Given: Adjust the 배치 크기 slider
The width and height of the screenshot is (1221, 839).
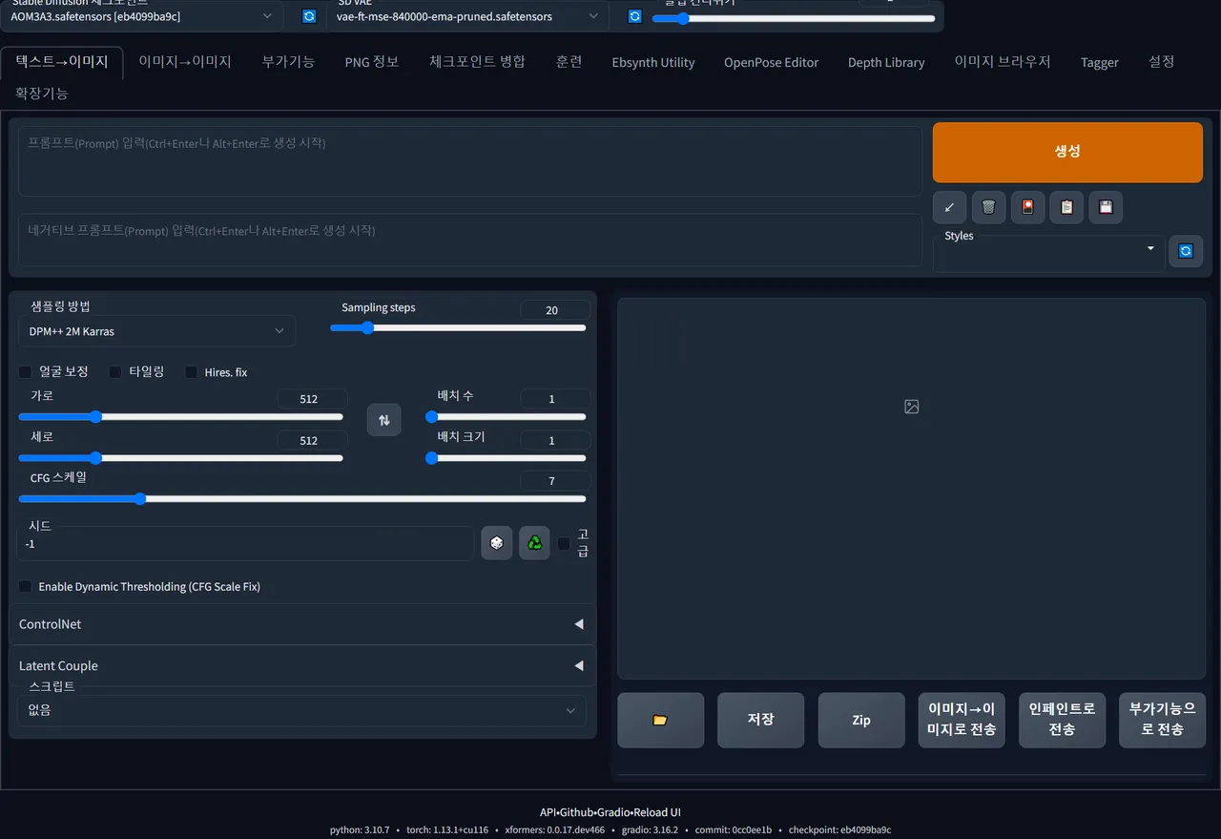Looking at the screenshot, I should point(506,458).
